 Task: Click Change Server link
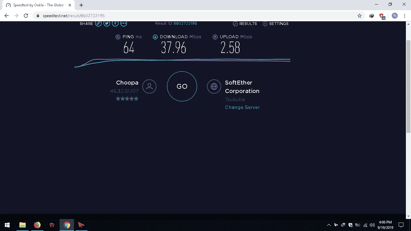[x=242, y=107]
